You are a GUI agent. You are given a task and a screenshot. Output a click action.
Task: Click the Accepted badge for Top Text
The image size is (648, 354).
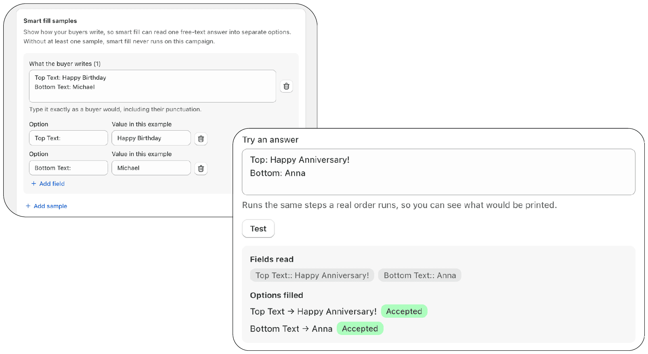(x=404, y=311)
